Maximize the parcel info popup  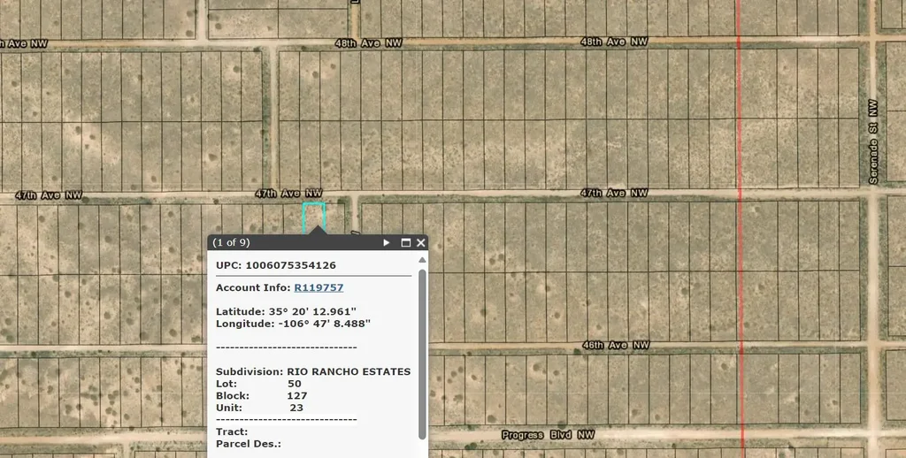[406, 242]
